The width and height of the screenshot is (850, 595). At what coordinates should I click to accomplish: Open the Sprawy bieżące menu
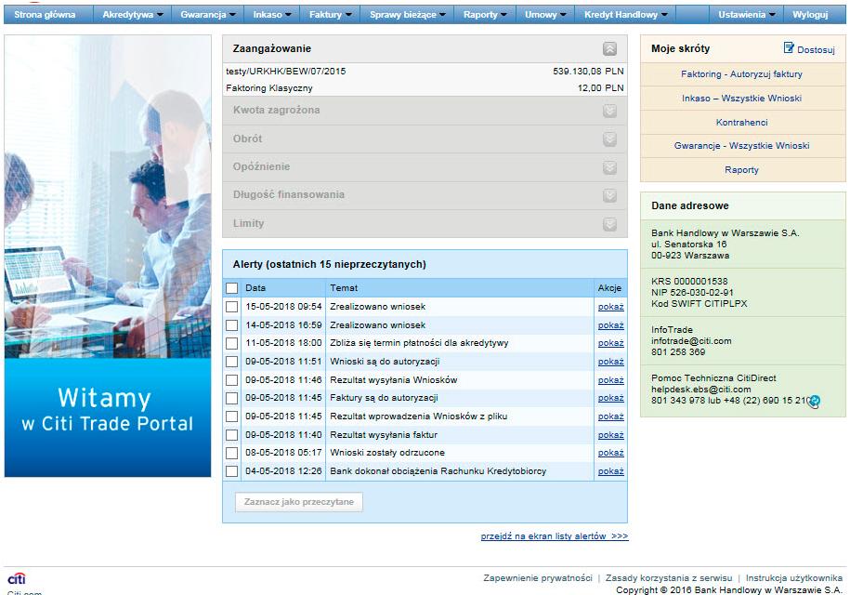408,15
